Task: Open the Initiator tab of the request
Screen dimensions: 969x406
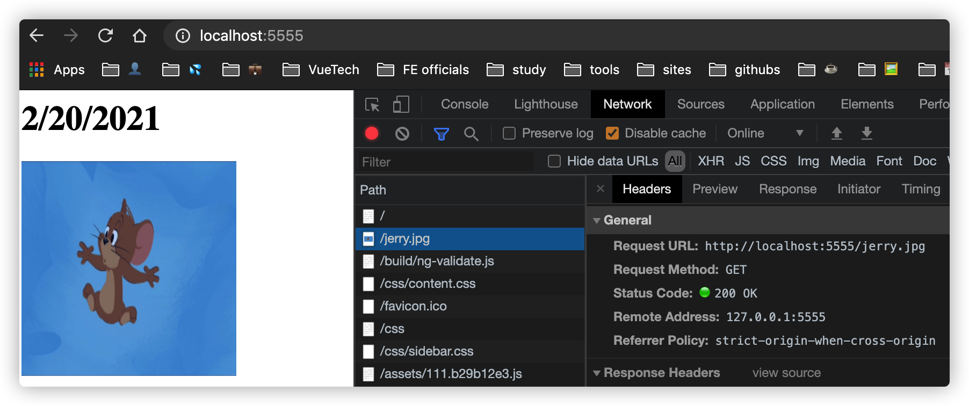Action: click(x=858, y=189)
